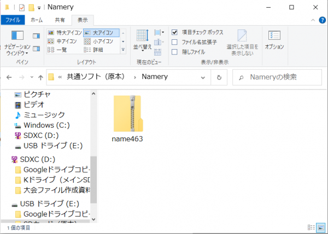Switch to the 共有 tab
The height and width of the screenshot is (234, 328).
pos(60,20)
